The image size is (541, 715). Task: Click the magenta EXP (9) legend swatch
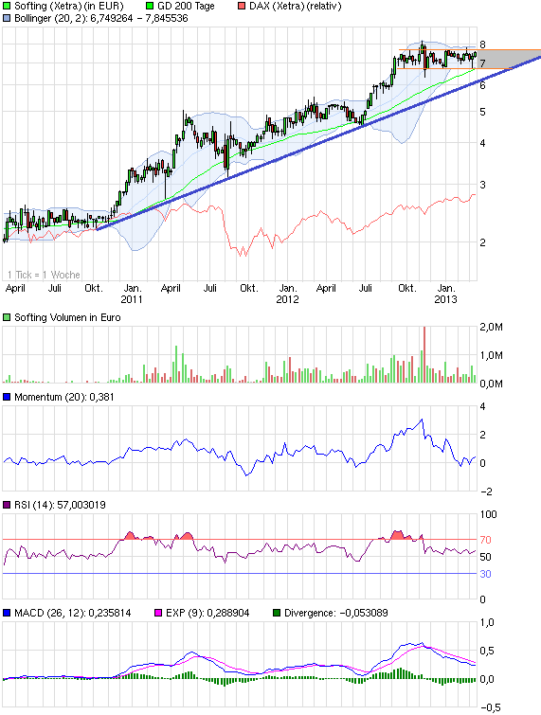[x=158, y=613]
